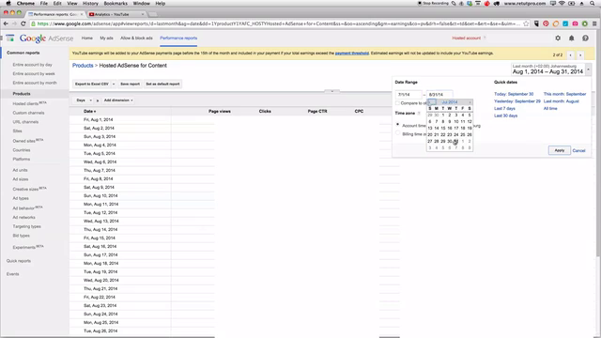601x338 pixels.
Task: Click the orange circle extension icon
Action: point(555,23)
